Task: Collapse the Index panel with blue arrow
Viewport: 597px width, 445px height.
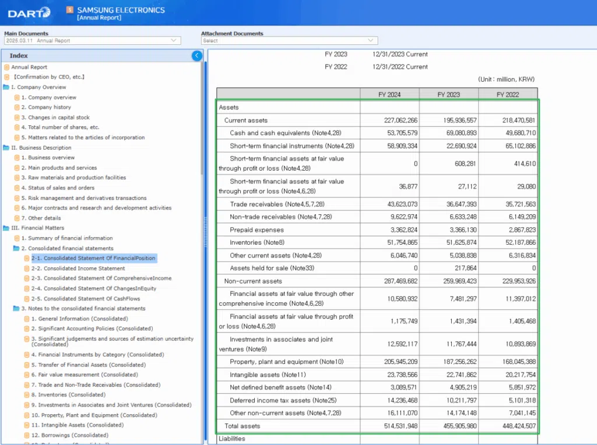Action: [197, 55]
